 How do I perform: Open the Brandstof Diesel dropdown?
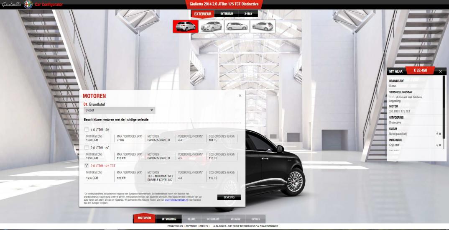[x=120, y=110]
